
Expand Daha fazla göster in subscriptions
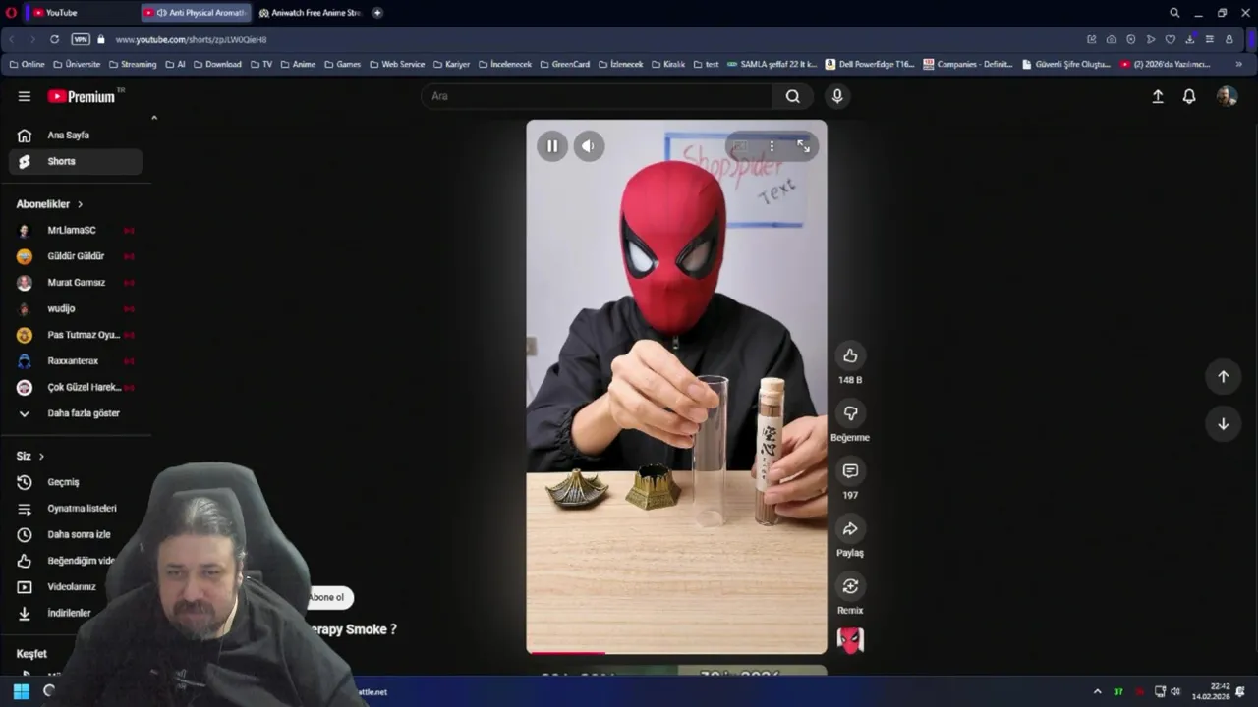tap(76, 413)
